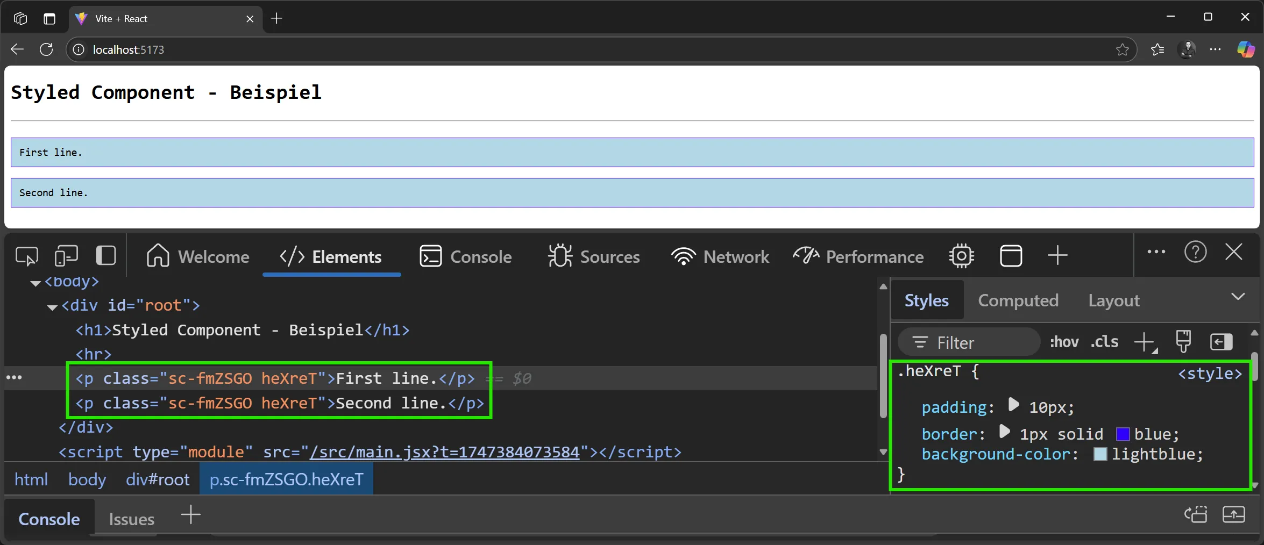Switch to the Computed pane

(x=1018, y=300)
